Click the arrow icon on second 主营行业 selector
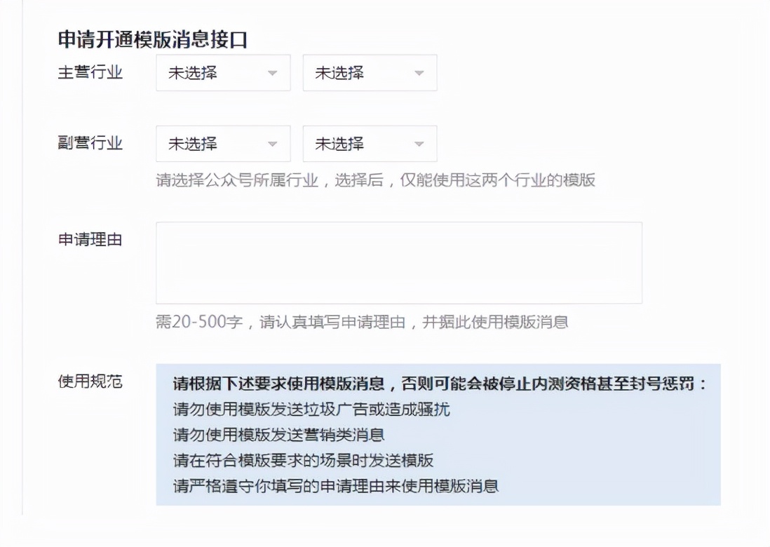The width and height of the screenshot is (770, 547). 419,72
